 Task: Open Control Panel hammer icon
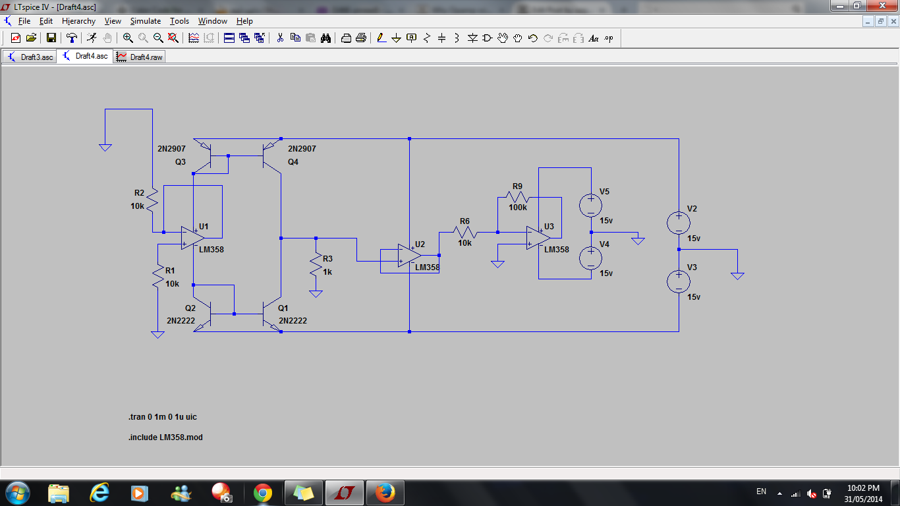(x=72, y=38)
